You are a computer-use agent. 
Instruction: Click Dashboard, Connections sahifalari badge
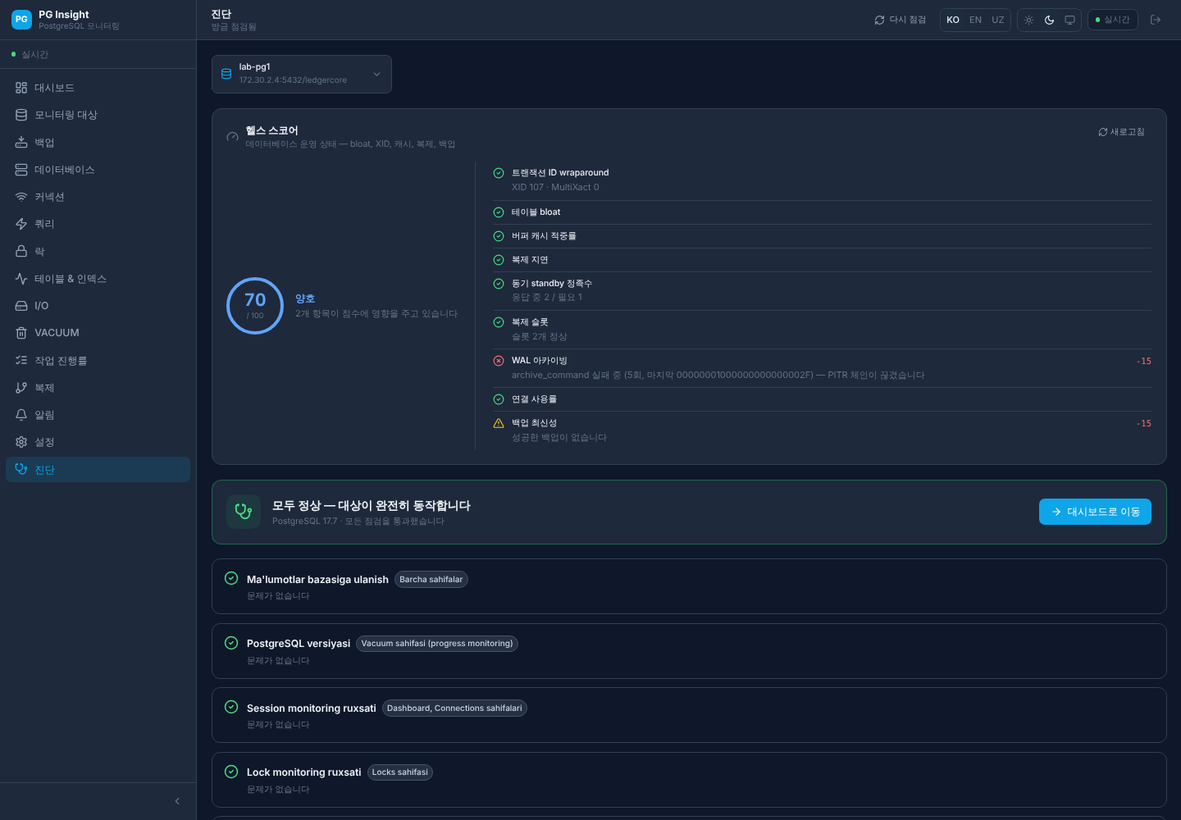454,708
